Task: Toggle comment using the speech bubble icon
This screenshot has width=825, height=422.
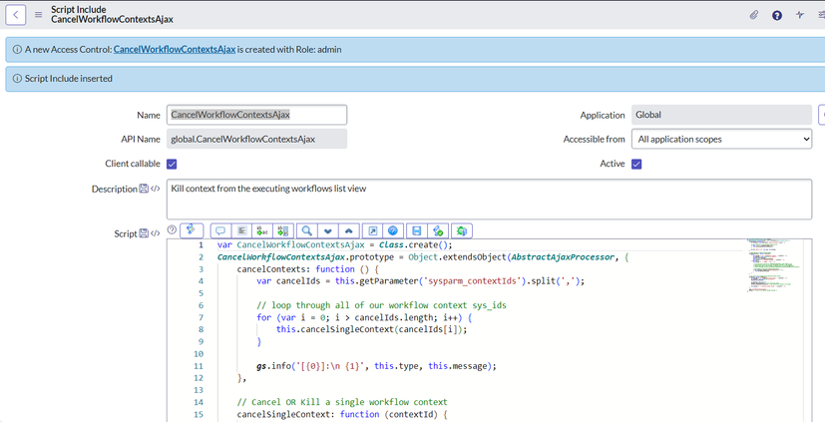Action: point(220,230)
